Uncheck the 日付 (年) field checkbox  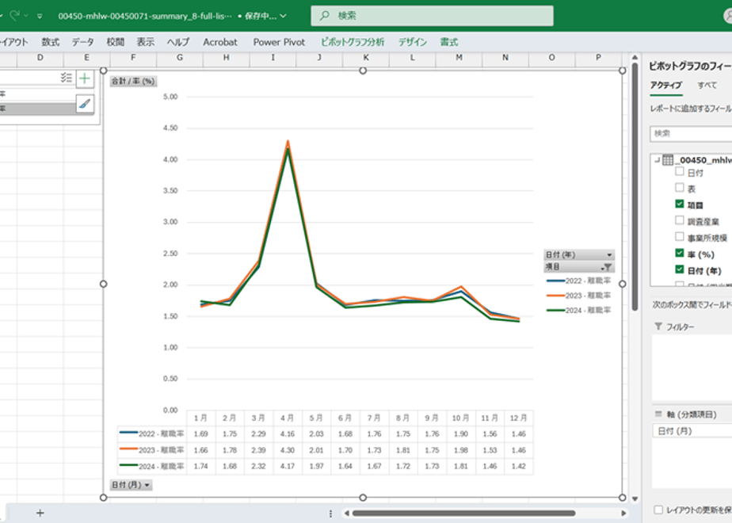[x=680, y=269]
